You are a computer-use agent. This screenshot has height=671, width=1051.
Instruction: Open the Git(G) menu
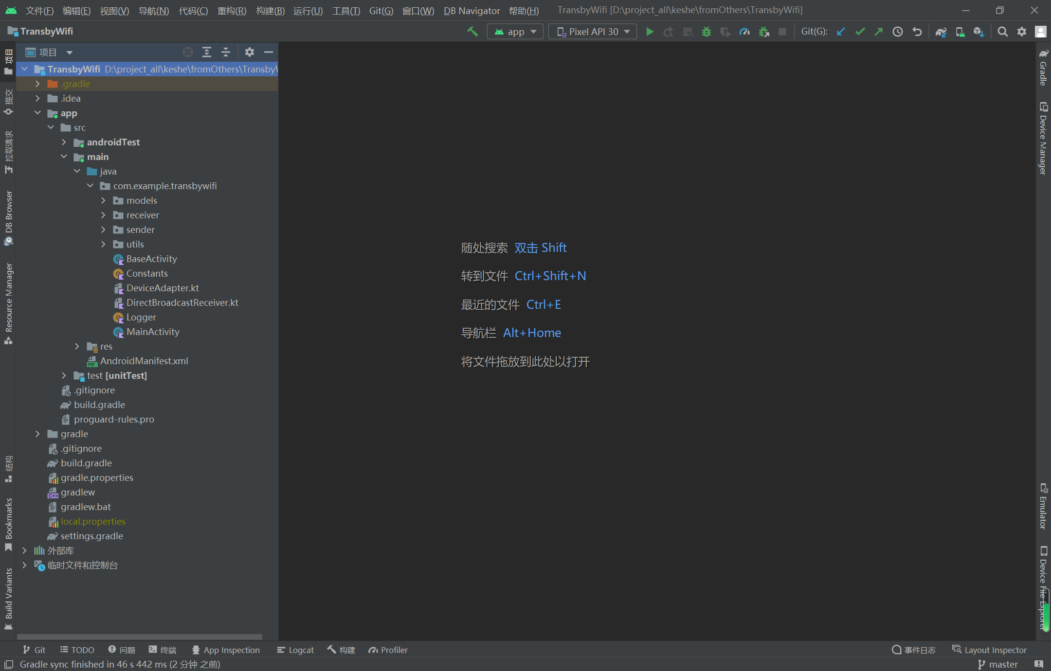381,11
